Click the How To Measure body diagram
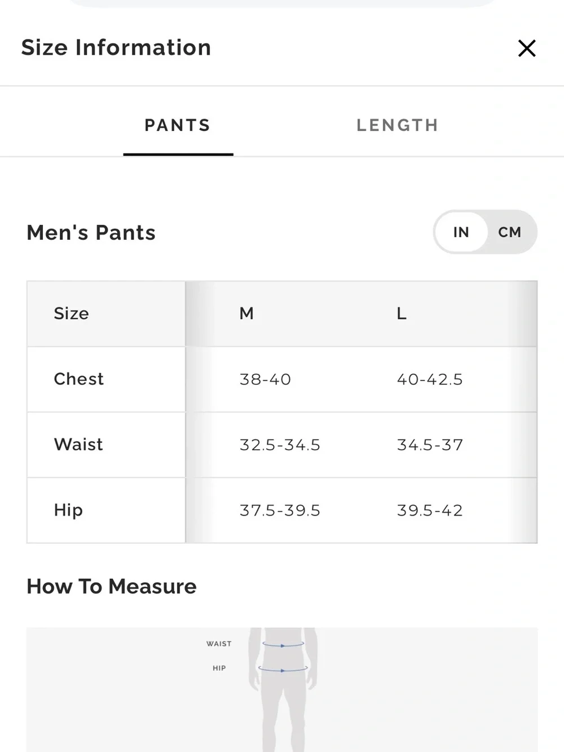Screen dimensions: 564x752 (x=282, y=689)
